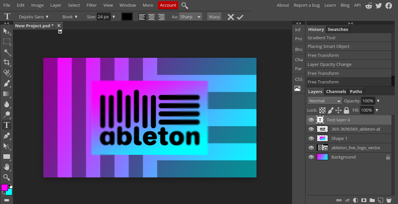Collapse the right panel with >< arrows

350,23
